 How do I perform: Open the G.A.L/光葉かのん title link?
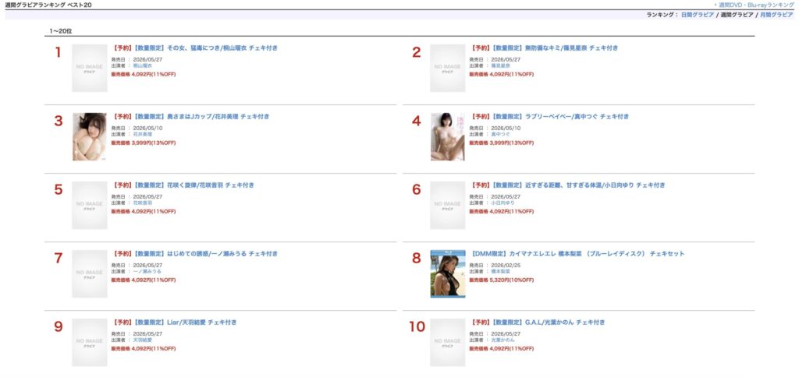tap(538, 322)
